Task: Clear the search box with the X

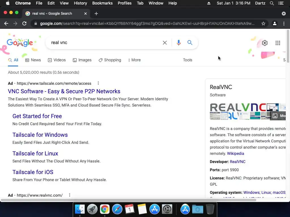Action: 165,43
